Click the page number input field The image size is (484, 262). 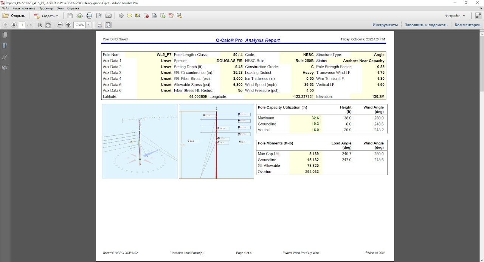(22, 25)
